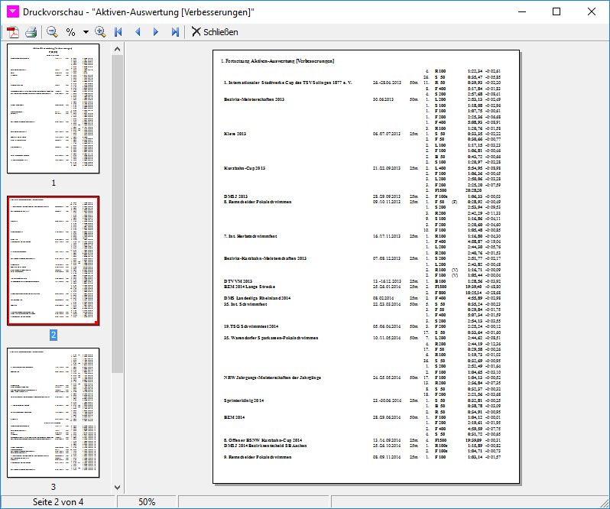Jump to the last page
Screen dimensions: 610x509
(175, 32)
